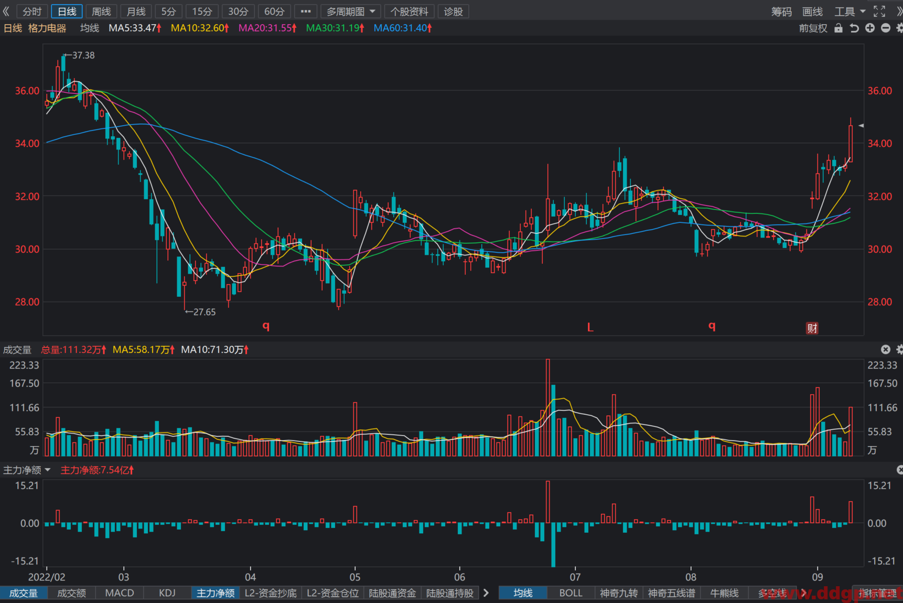Collapse left panel with double-chevron icon
Image resolution: width=903 pixels, height=603 pixels.
[x=6, y=11]
